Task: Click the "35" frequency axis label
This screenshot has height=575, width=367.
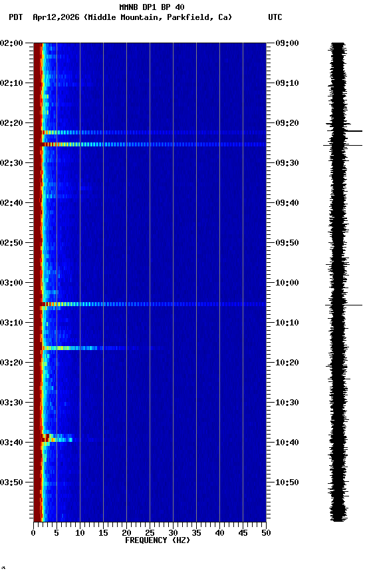Action: 196,533
